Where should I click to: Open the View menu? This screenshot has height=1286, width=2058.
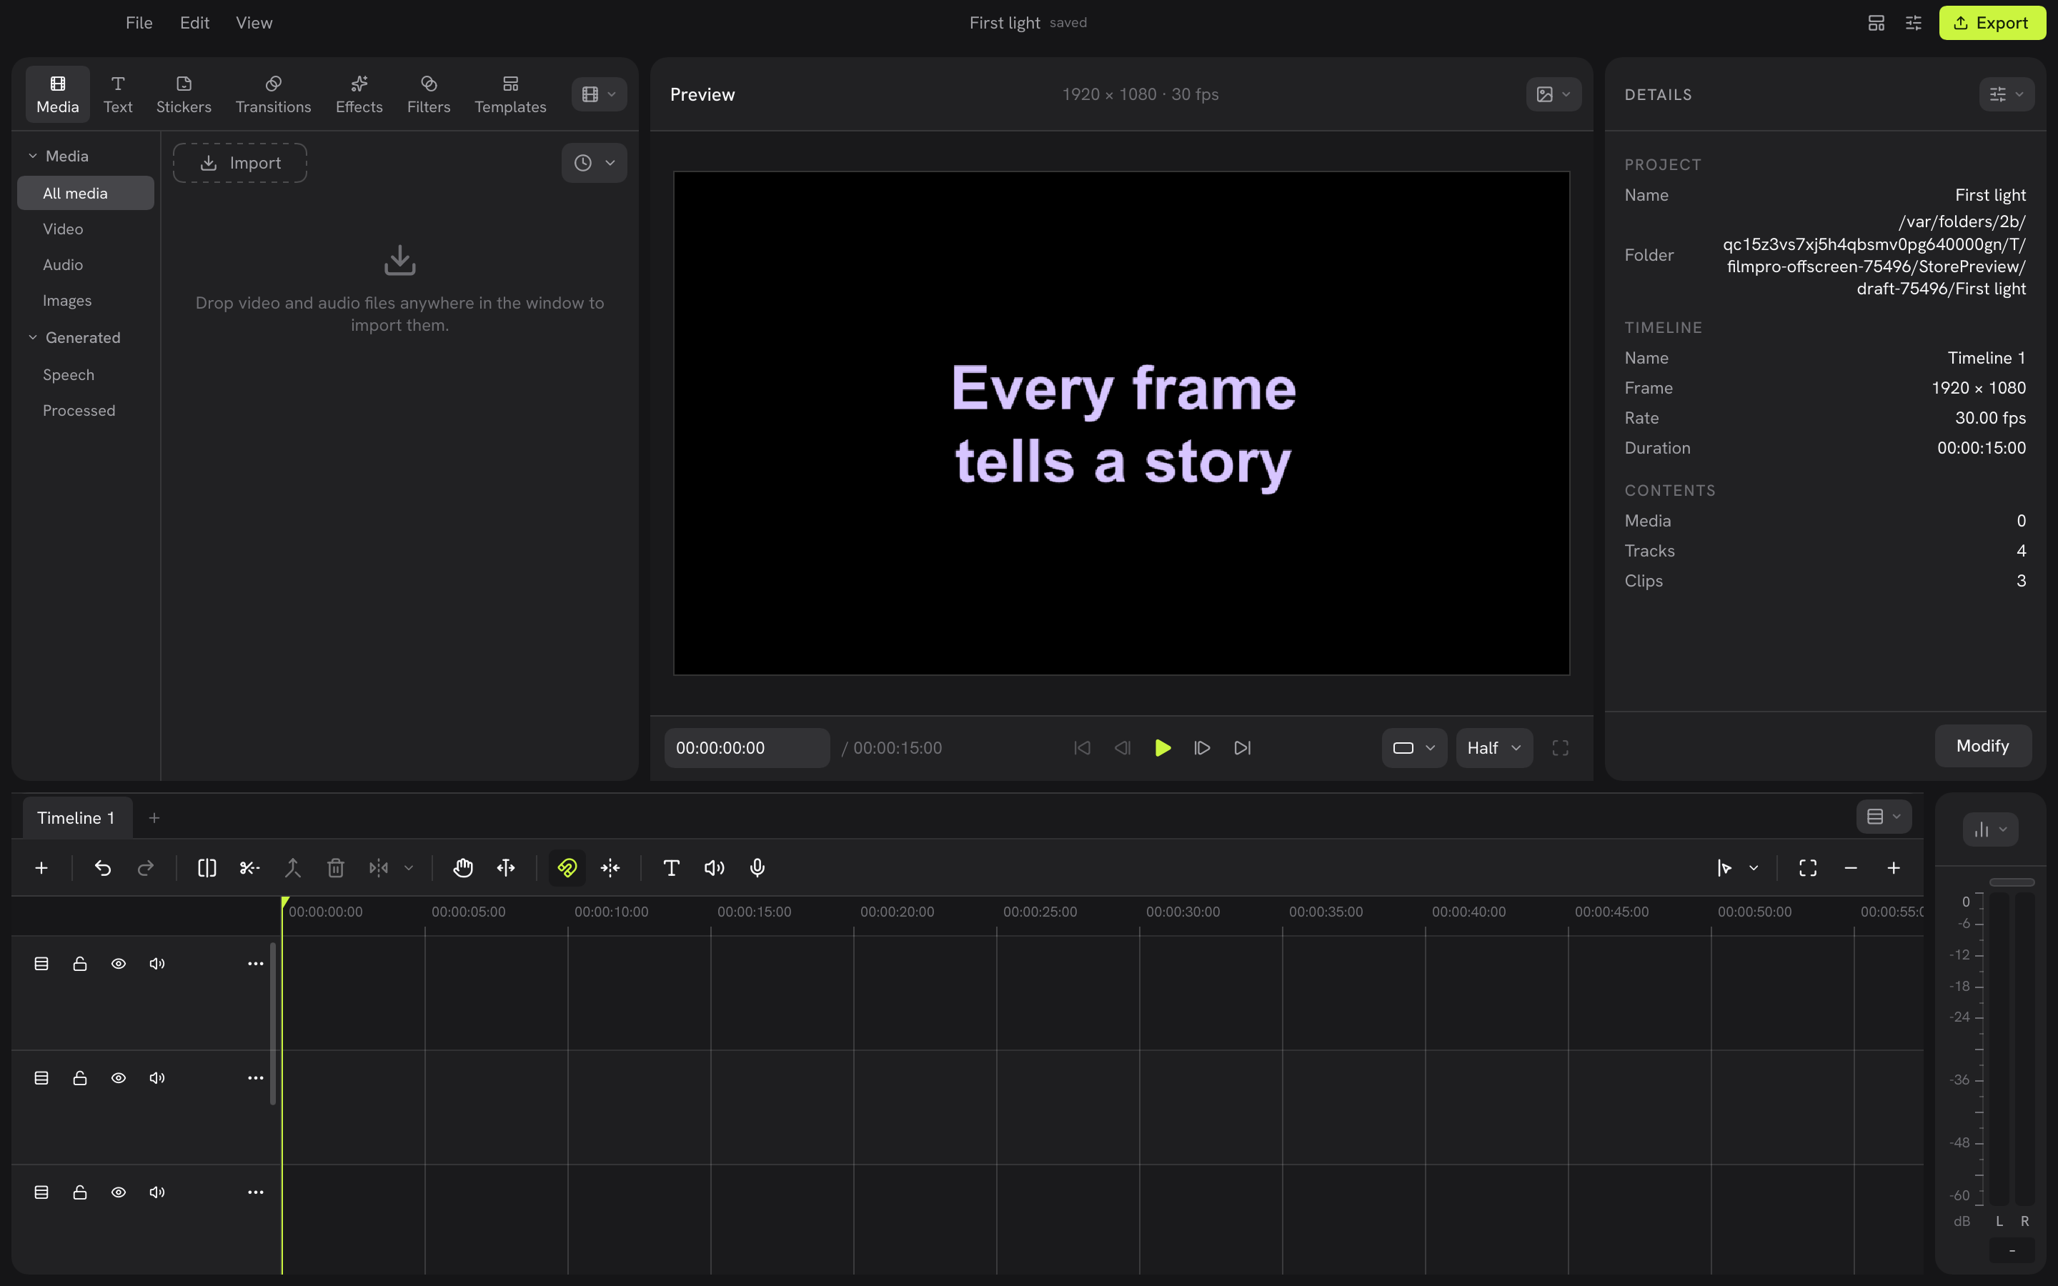point(254,23)
